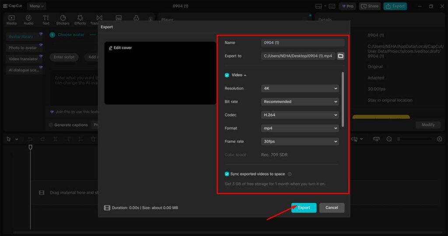
Task: Expand the Codec dropdown set to H.264
Action: [x=300, y=115]
